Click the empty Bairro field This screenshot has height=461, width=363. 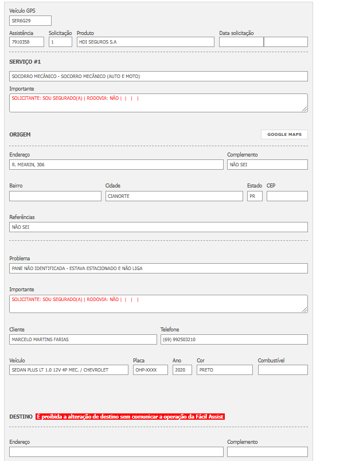point(55,196)
